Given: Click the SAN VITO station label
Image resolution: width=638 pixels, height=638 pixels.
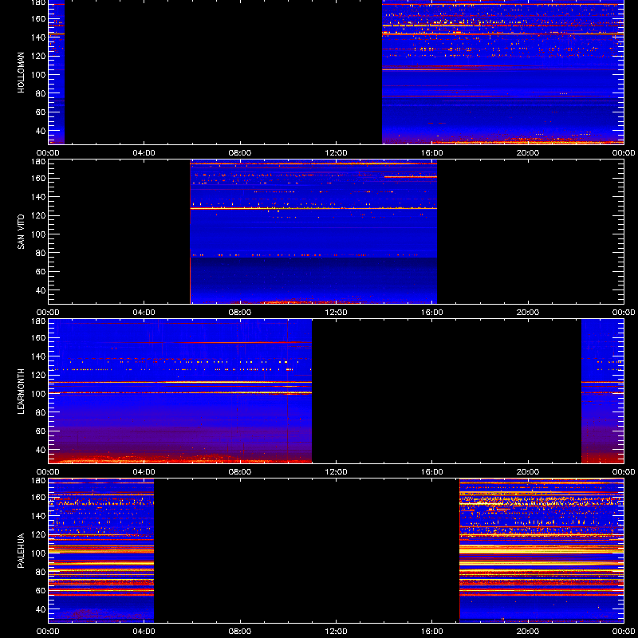Looking at the screenshot, I should (21, 232).
